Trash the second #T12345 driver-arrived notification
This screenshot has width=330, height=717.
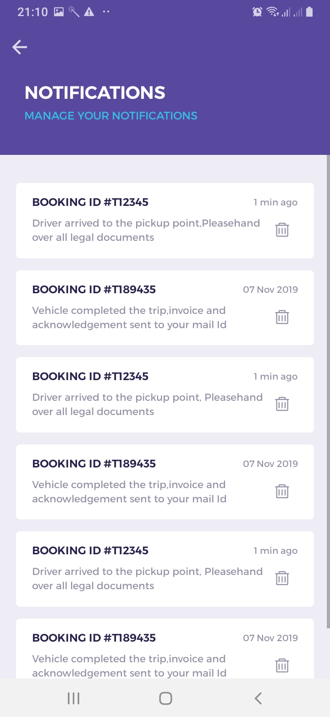282,404
